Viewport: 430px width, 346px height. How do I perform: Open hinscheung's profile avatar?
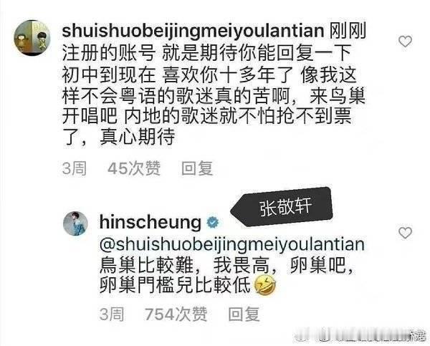coord(75,224)
